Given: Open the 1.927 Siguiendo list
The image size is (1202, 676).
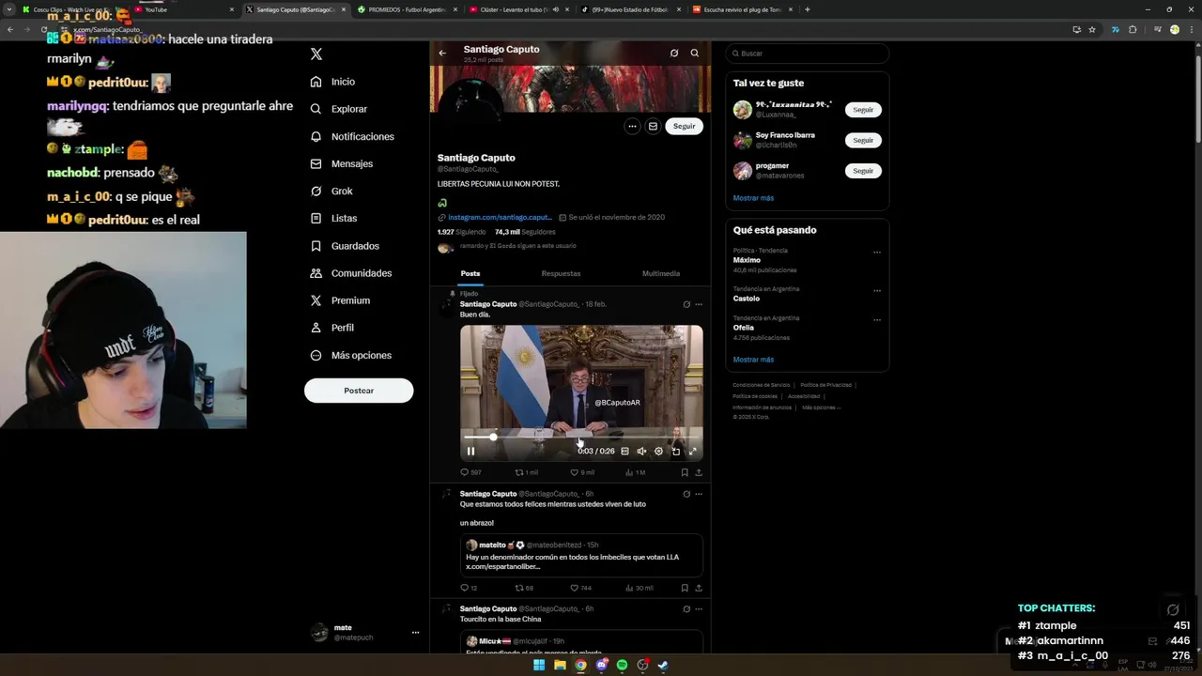Looking at the screenshot, I should coord(461,232).
